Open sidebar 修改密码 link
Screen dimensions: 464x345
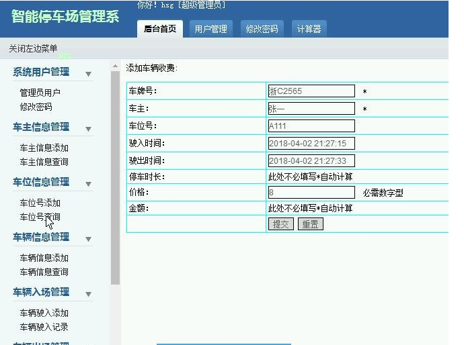pyautogui.click(x=36, y=107)
